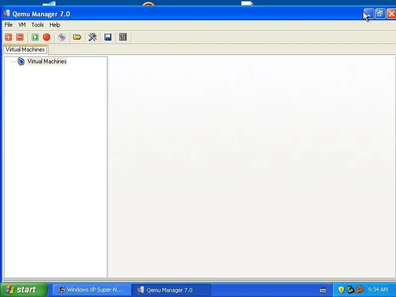Screen dimensions: 396x297
Task: Click the red minus delete VM icon
Action: pos(20,37)
